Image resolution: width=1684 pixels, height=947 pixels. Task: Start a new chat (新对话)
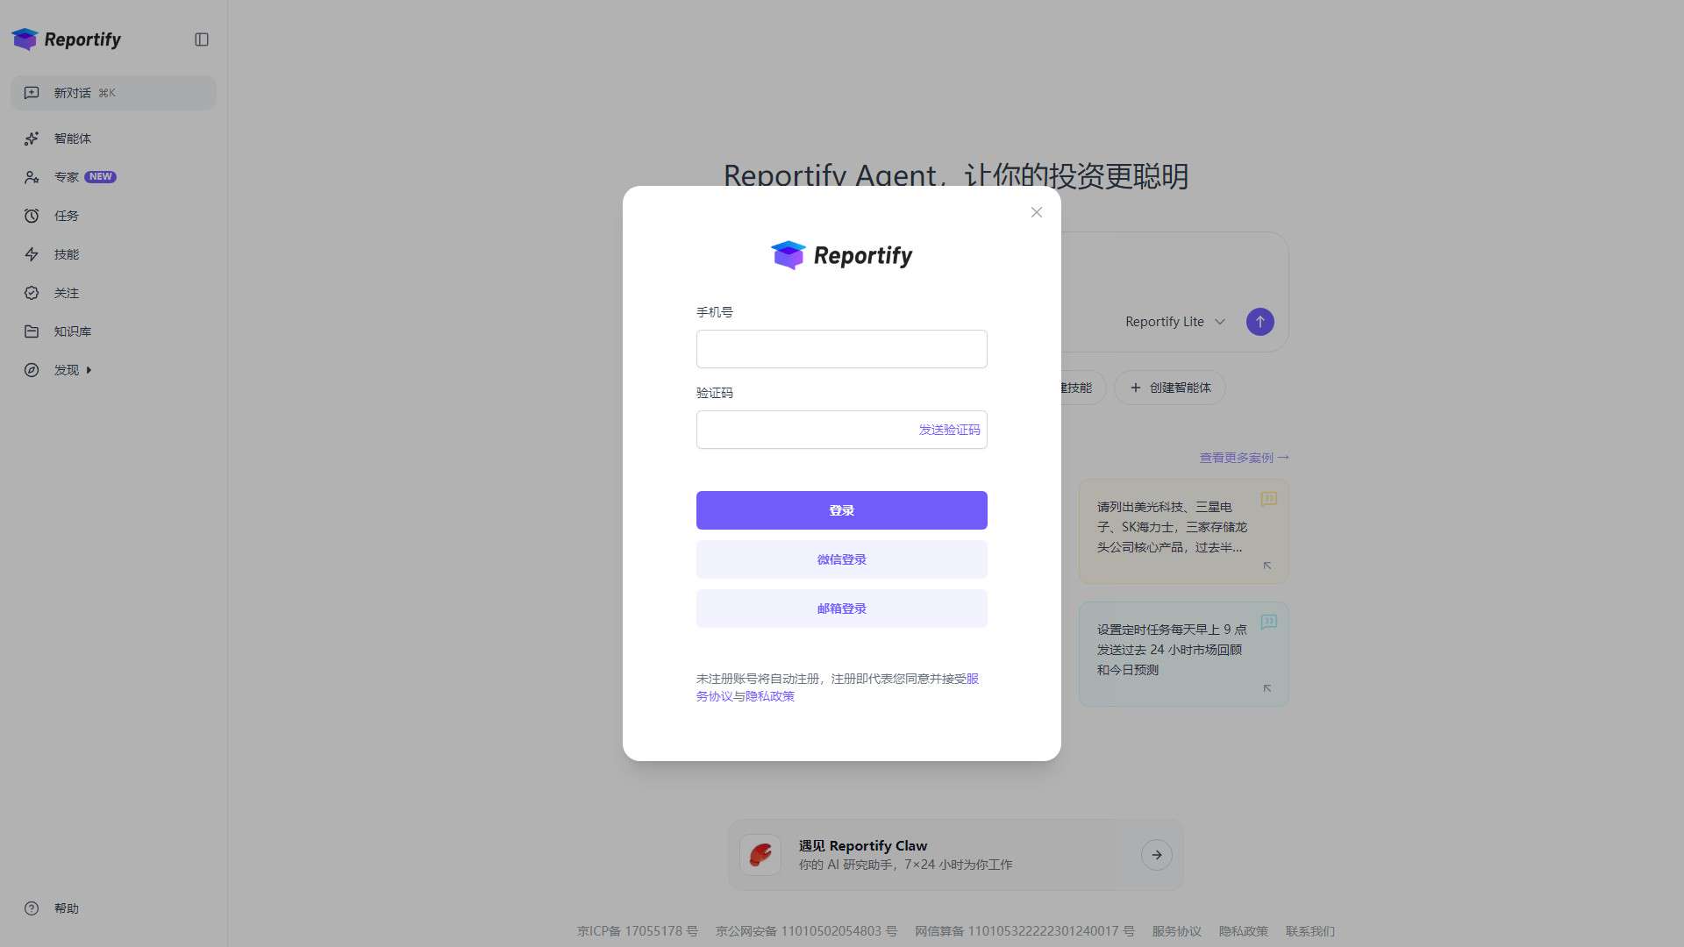(113, 93)
